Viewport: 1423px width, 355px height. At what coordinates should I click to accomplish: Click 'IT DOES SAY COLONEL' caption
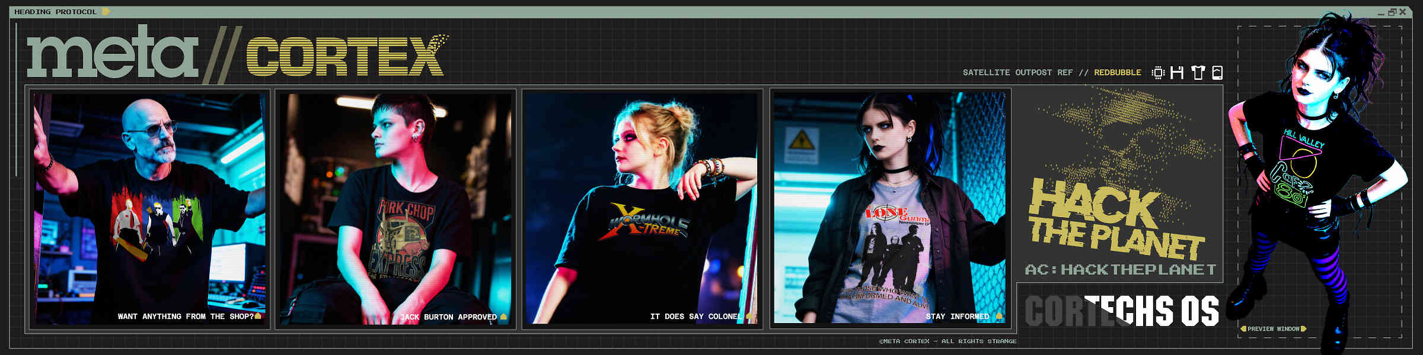coord(696,317)
